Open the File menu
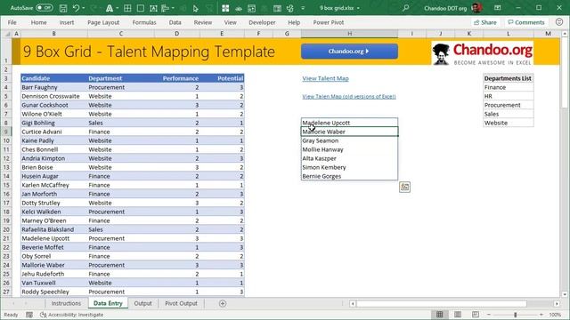 coord(12,22)
